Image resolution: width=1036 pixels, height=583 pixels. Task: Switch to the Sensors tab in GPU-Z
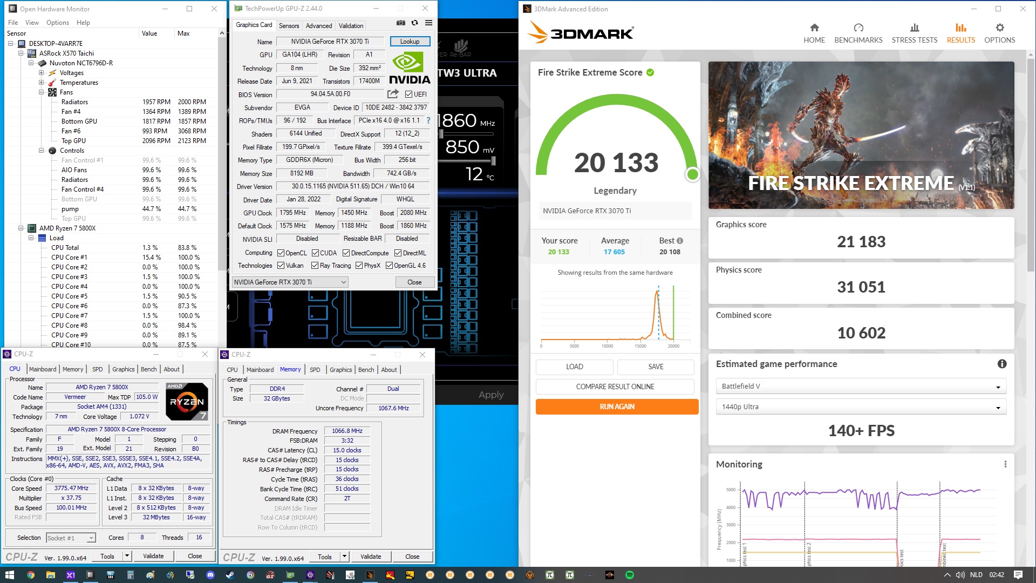click(x=289, y=26)
